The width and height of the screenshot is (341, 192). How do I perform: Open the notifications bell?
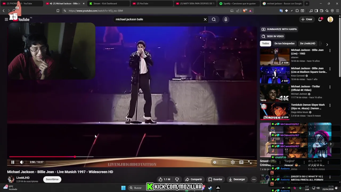pyautogui.click(x=320, y=19)
